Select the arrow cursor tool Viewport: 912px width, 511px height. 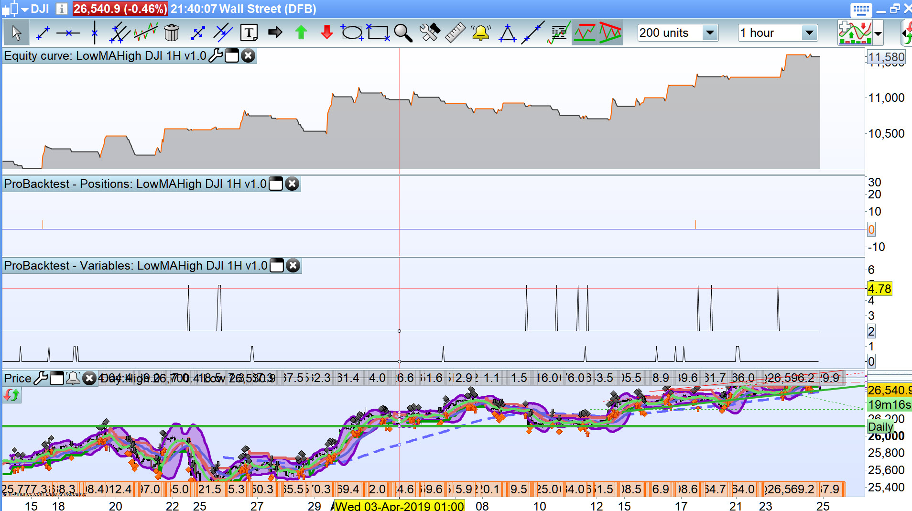coord(16,33)
